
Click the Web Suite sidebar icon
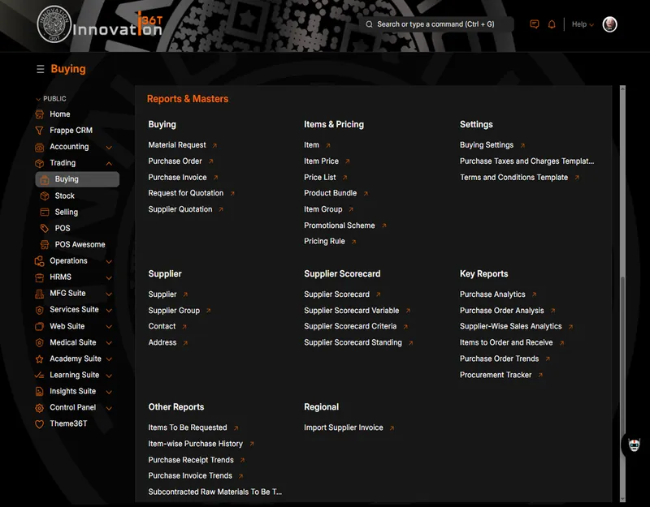[x=39, y=327]
